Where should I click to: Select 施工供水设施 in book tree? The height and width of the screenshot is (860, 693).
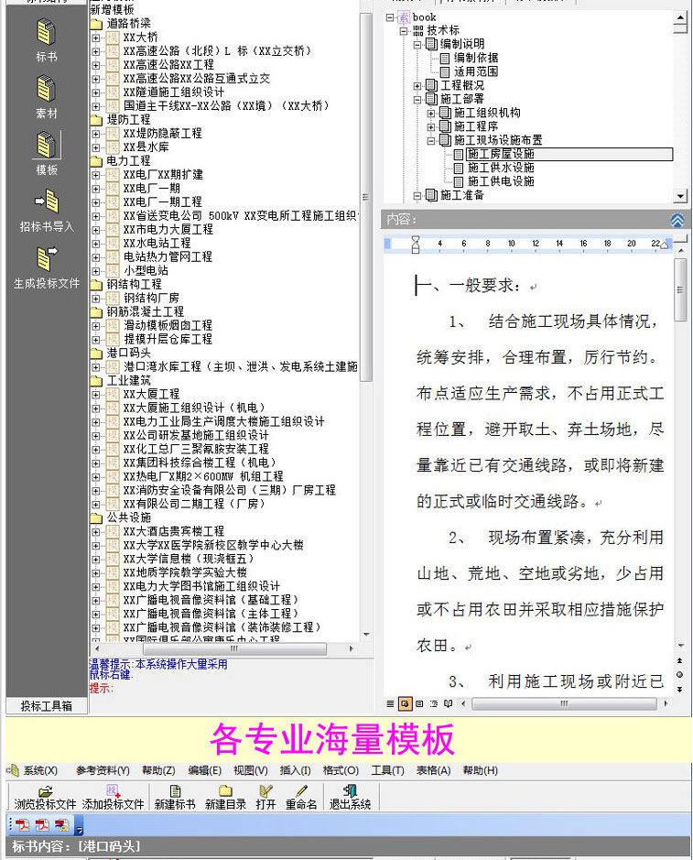click(501, 168)
